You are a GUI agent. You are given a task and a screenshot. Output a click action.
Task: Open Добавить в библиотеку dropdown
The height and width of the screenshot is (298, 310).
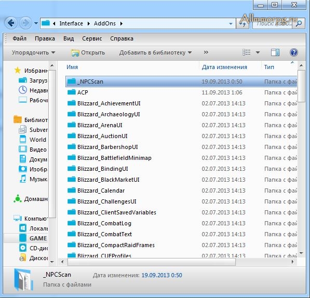(156, 52)
